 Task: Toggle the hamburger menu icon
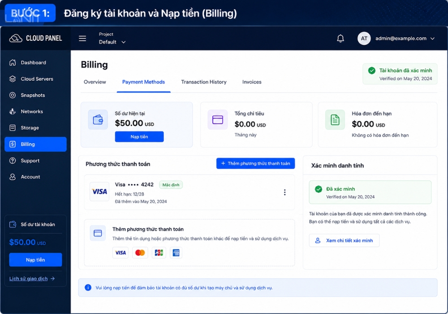click(82, 38)
